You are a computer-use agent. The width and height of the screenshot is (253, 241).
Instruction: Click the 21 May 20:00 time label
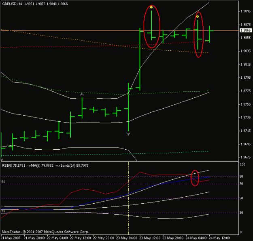point(34,238)
